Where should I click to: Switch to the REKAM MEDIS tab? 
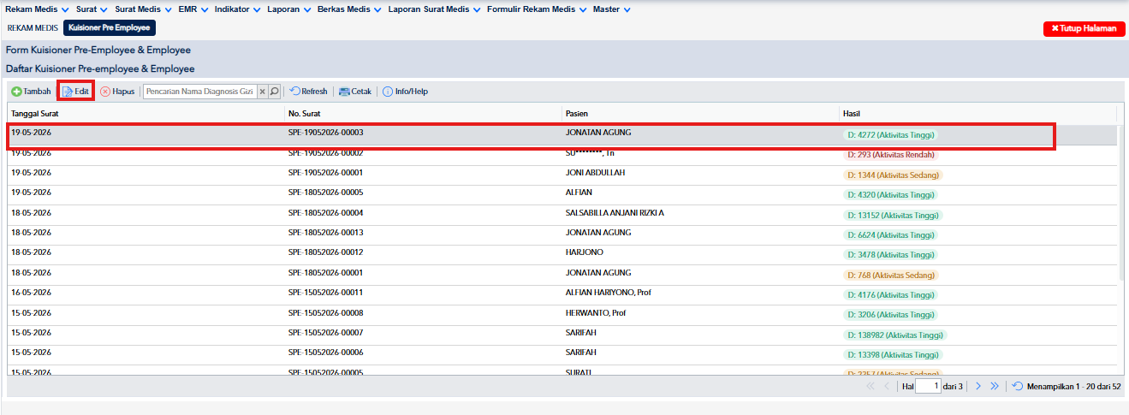pos(33,28)
